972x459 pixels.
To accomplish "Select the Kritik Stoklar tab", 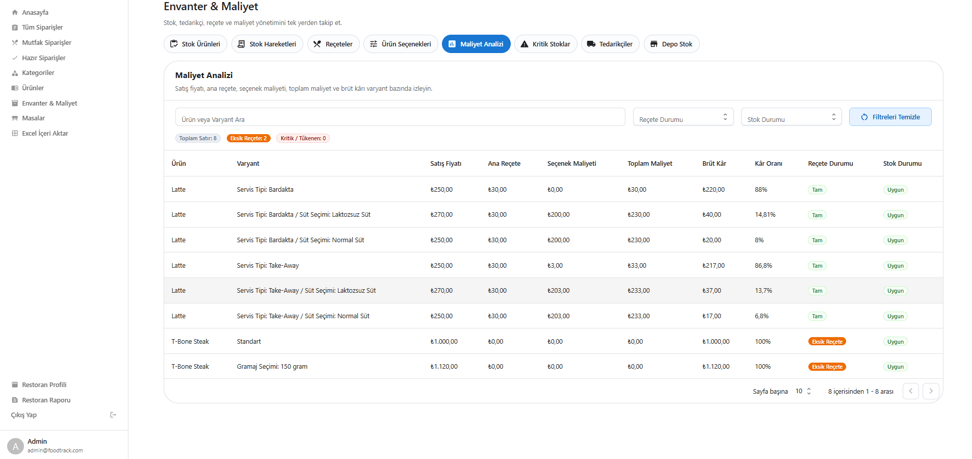I will tap(546, 44).
